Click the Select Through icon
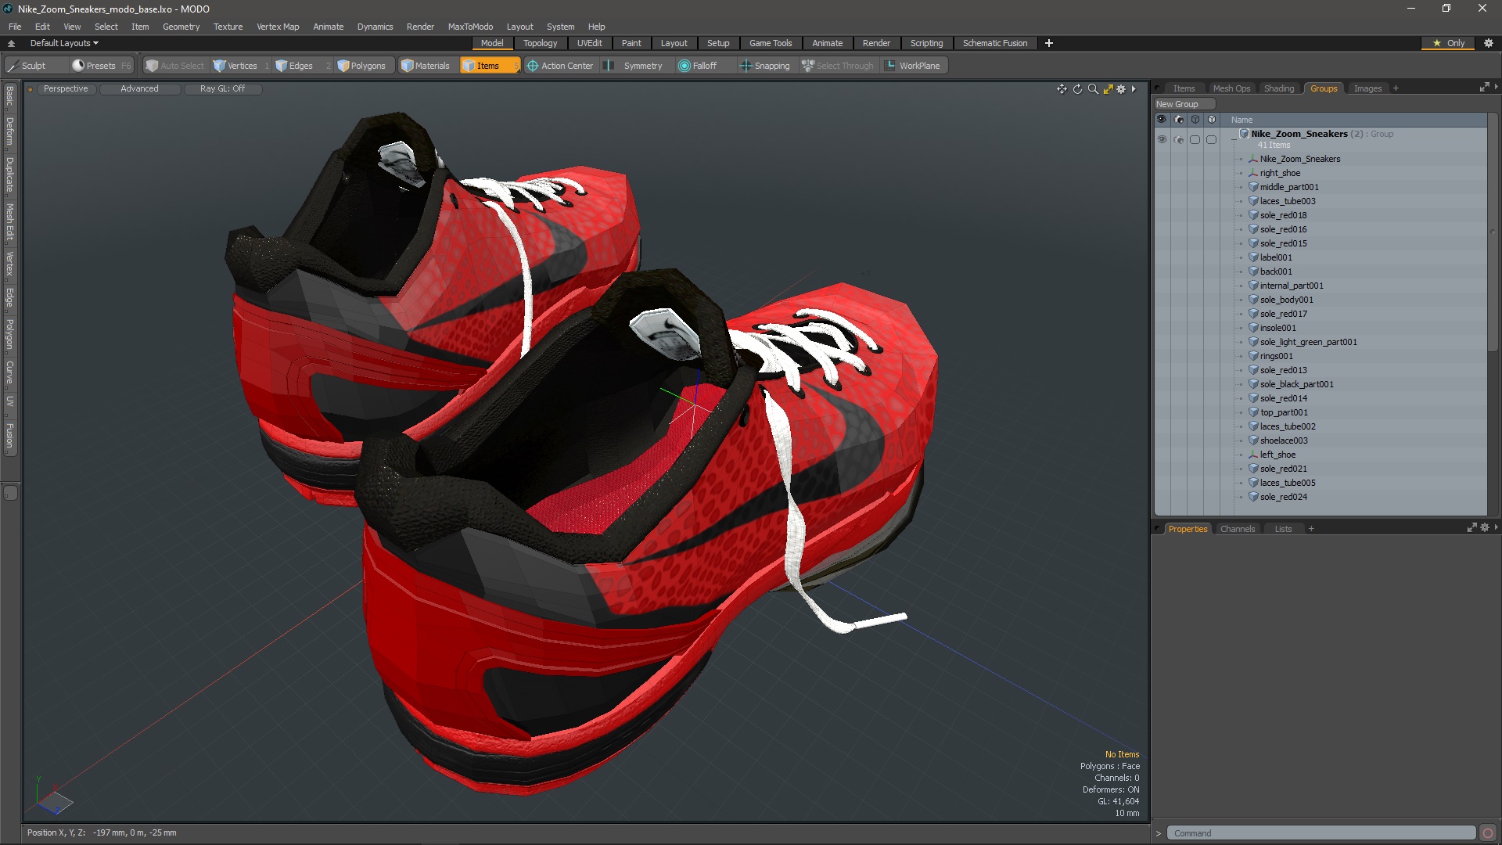 808,66
